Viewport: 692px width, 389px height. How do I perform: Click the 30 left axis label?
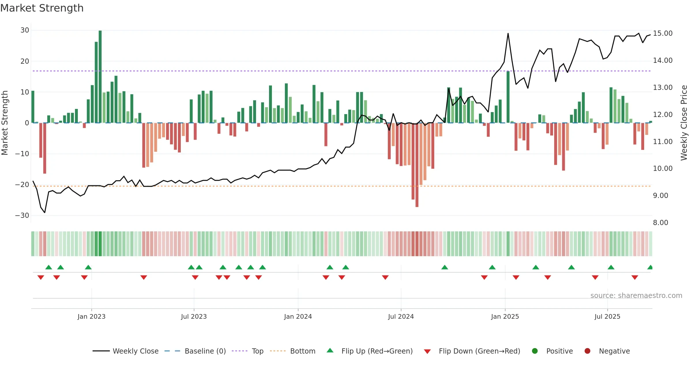click(x=25, y=30)
